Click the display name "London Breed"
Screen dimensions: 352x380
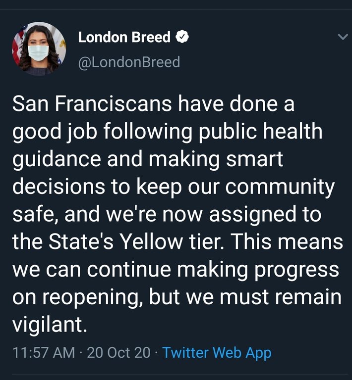pyautogui.click(x=124, y=37)
